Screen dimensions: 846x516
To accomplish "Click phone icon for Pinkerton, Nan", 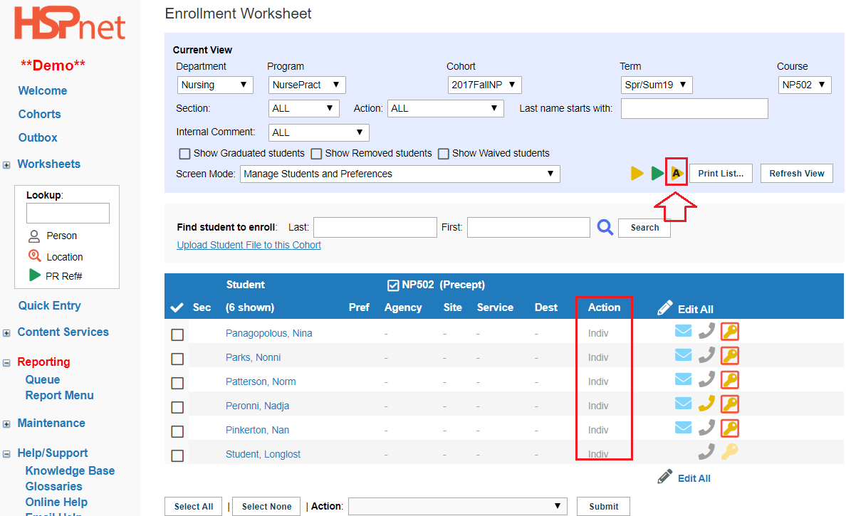I will (x=706, y=428).
